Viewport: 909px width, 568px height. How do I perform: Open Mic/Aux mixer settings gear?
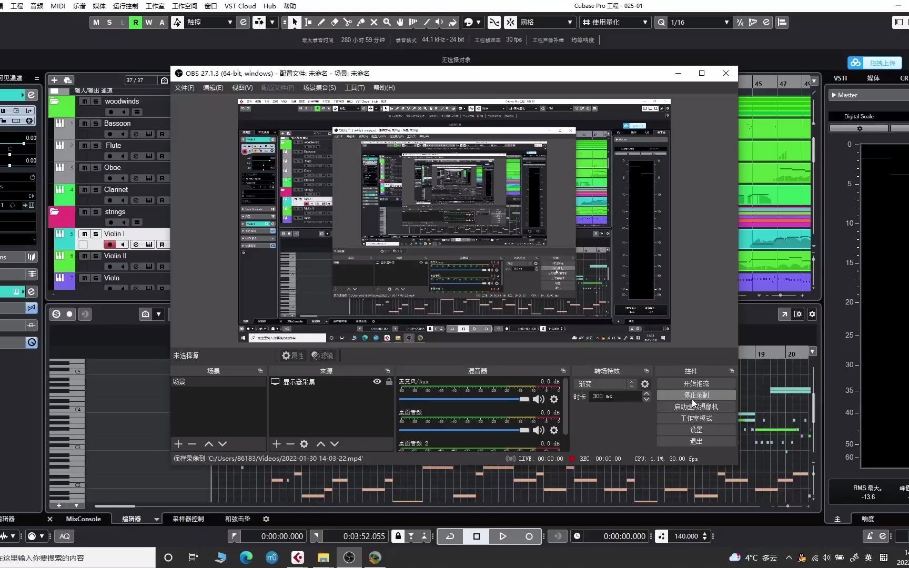pyautogui.click(x=554, y=399)
